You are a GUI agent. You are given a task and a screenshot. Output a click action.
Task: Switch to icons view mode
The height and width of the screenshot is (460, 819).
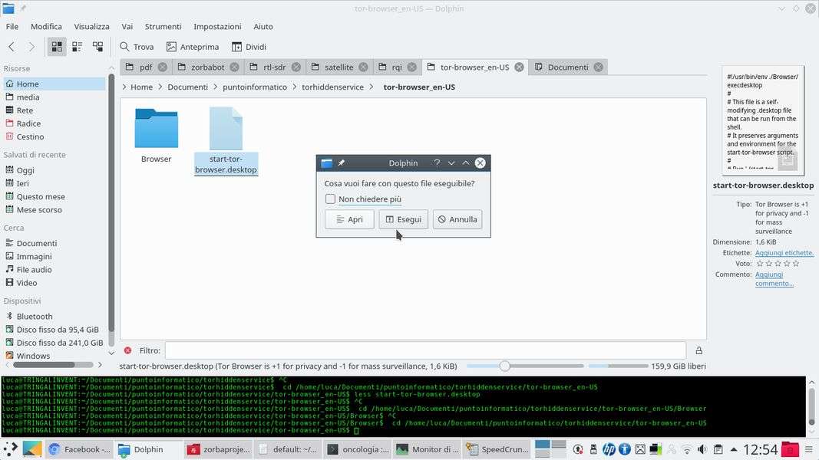57,47
